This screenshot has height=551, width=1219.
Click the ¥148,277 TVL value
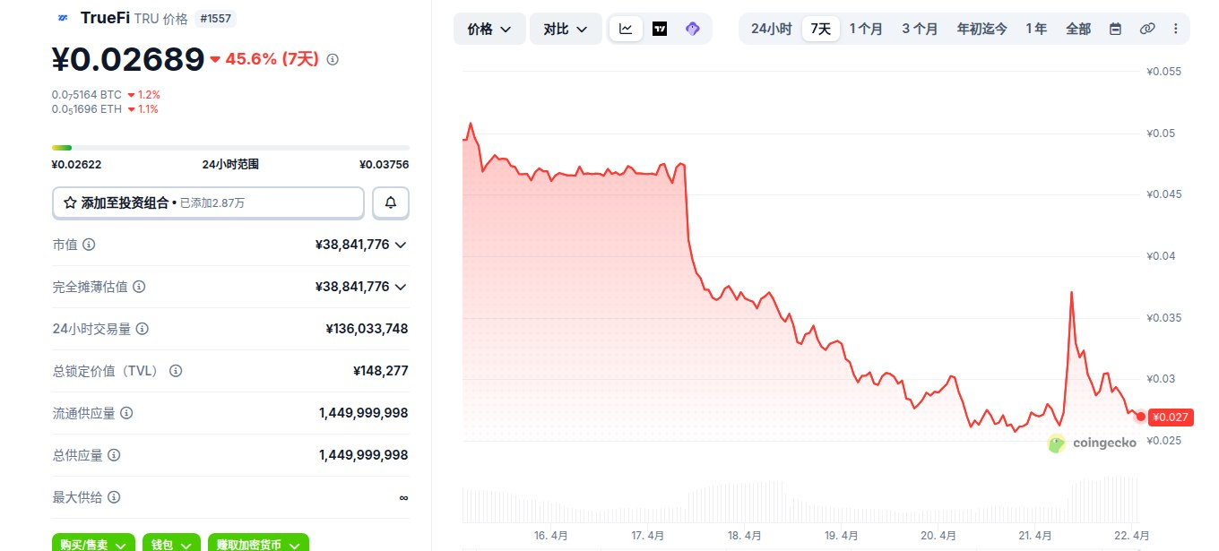pos(381,371)
